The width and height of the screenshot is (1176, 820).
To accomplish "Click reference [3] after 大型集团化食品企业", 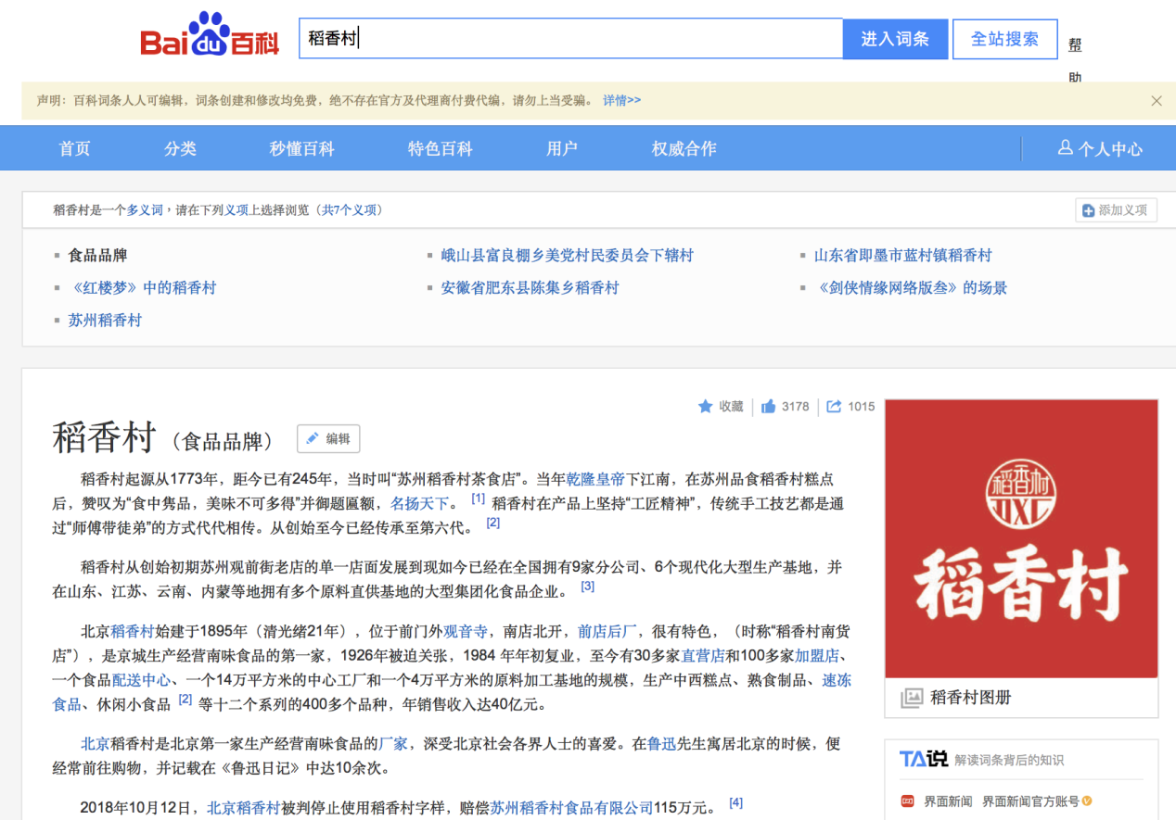I will [x=588, y=587].
